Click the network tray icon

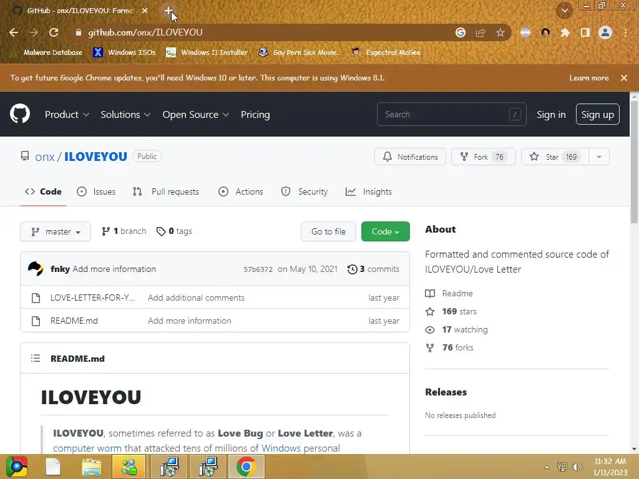pos(562,467)
